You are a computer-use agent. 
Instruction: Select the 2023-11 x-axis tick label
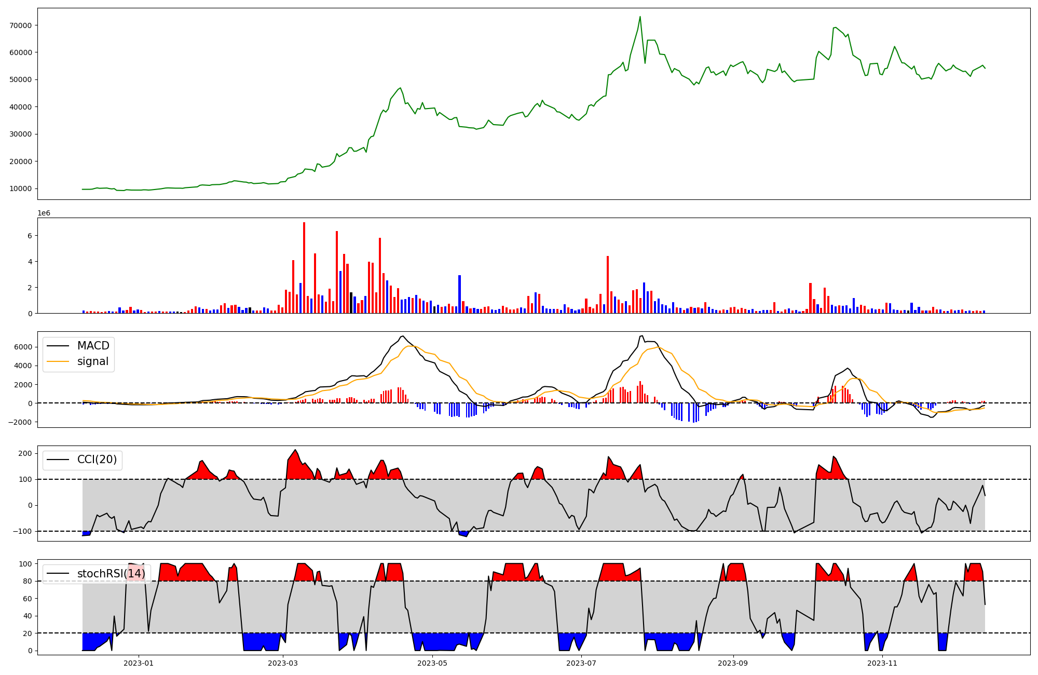882,663
